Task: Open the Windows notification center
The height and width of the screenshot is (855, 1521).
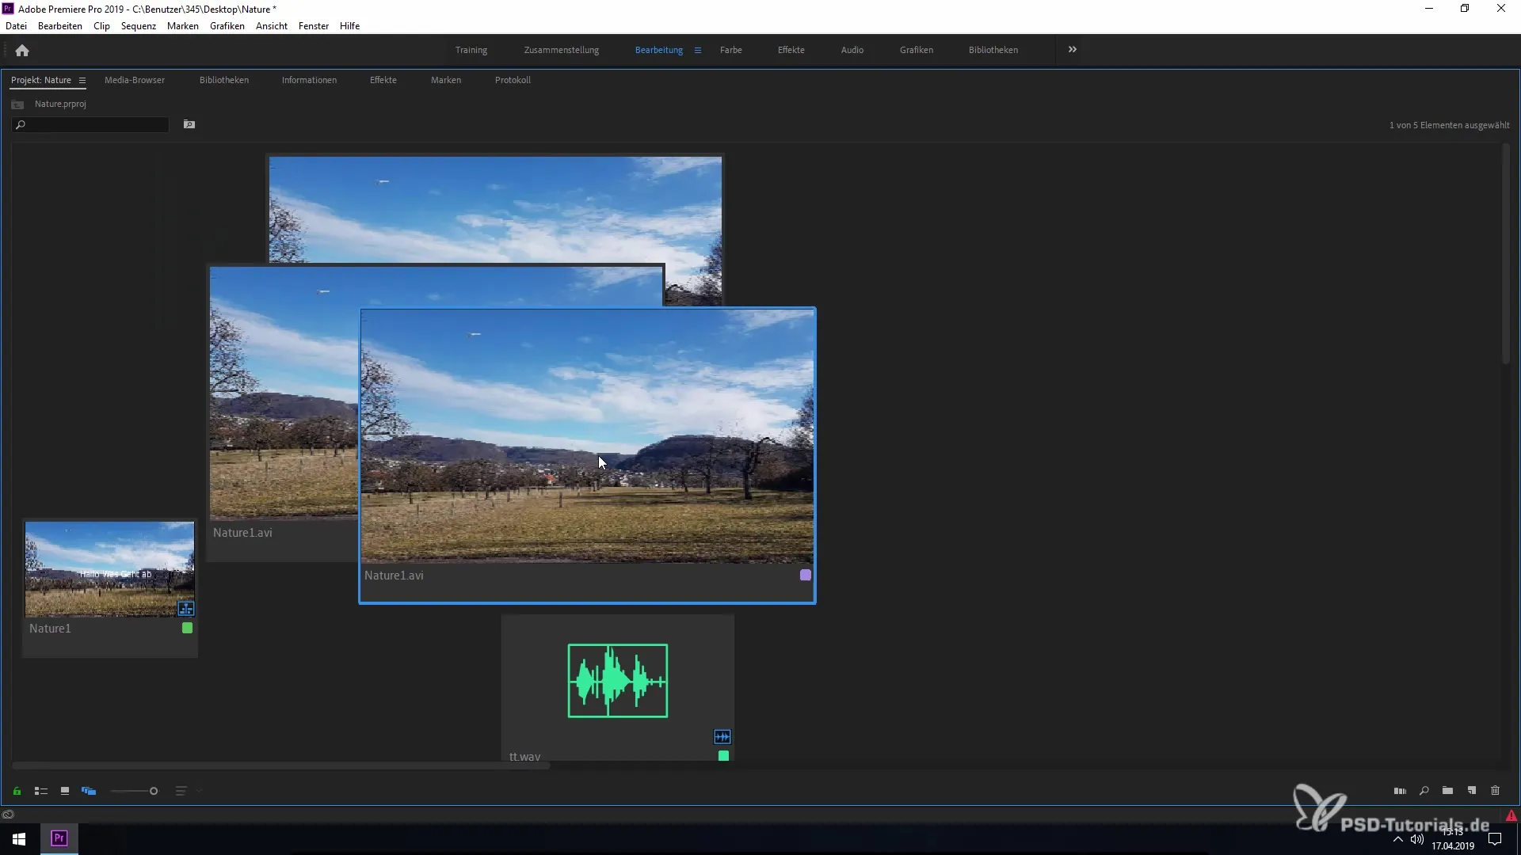Action: (1495, 839)
